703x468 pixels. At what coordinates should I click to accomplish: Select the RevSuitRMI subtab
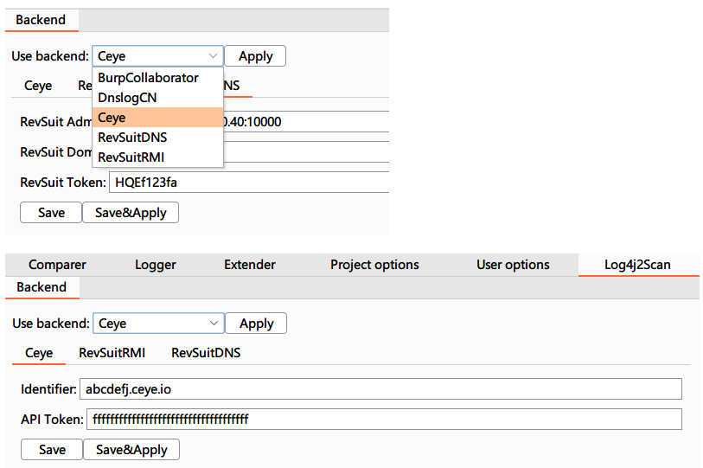point(112,353)
